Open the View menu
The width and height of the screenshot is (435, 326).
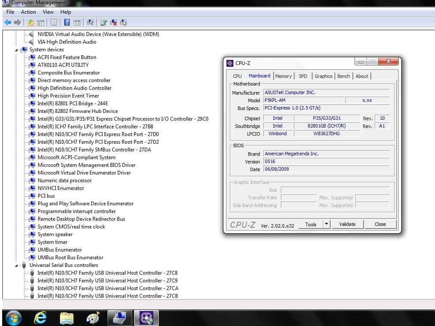48,12
